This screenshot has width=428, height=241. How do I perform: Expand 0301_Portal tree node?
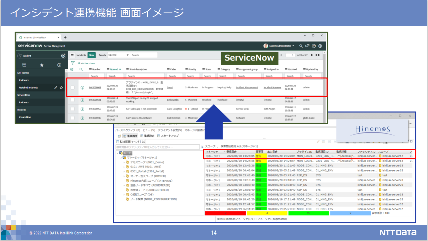pos(124,172)
